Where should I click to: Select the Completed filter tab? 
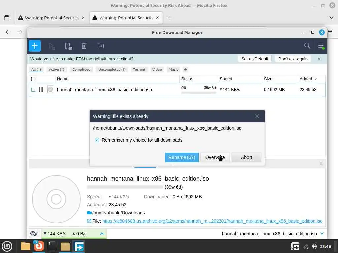(x=81, y=70)
